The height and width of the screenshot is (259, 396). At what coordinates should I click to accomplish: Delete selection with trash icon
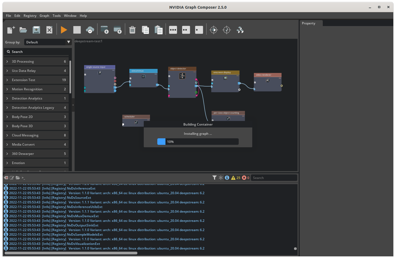click(132, 30)
